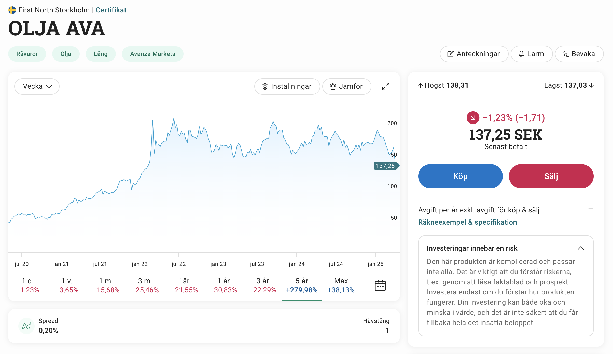613x354 pixels.
Task: Open the custom date range calendar
Action: click(x=380, y=285)
